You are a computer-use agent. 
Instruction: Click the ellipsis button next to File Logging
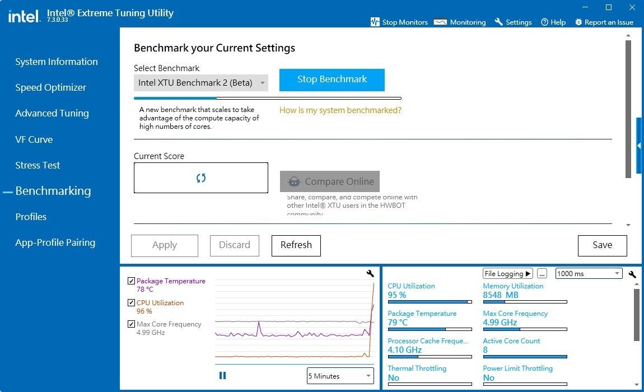542,274
